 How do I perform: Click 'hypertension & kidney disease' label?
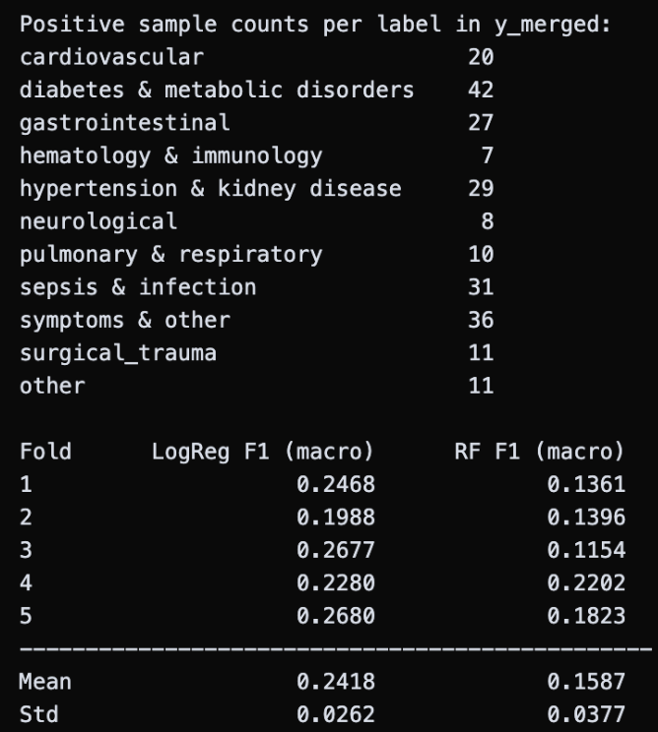click(210, 188)
